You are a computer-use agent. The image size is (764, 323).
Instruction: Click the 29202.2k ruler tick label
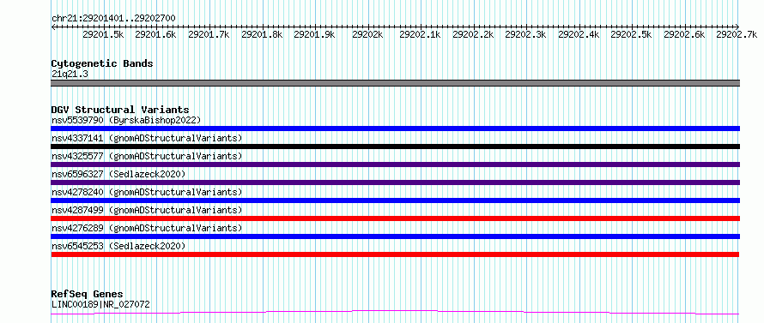473,34
